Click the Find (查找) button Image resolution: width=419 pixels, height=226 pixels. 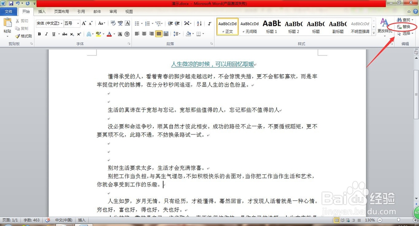[x=405, y=20]
